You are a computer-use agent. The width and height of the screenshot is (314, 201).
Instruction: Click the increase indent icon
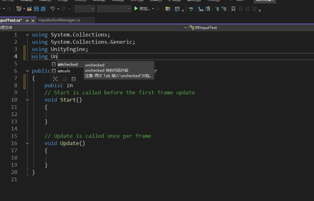click(x=207, y=9)
